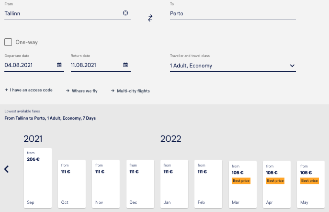
Task: Choose the Dec fare card
Action: [x=140, y=184]
